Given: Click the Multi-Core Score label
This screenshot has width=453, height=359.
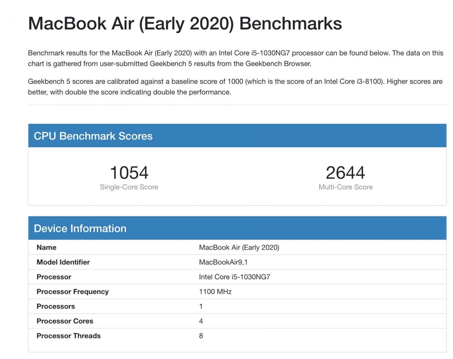Looking at the screenshot, I should (345, 187).
